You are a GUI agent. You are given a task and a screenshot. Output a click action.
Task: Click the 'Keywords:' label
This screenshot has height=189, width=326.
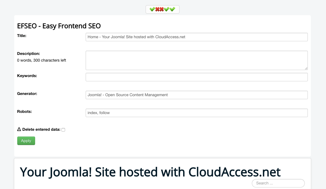click(27, 76)
